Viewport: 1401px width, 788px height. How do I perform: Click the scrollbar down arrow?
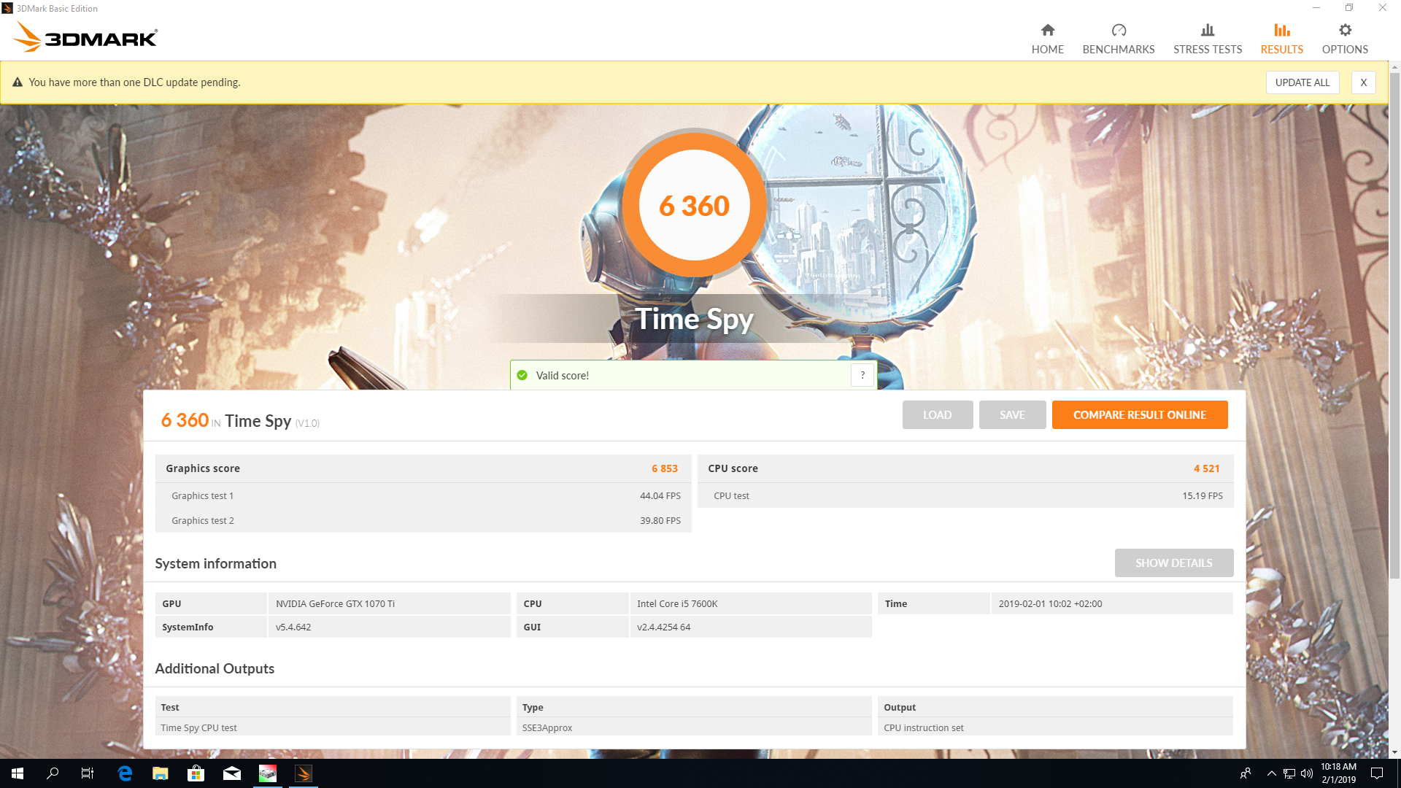[1394, 752]
